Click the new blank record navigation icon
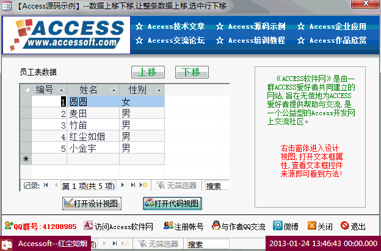 [x=143, y=185]
